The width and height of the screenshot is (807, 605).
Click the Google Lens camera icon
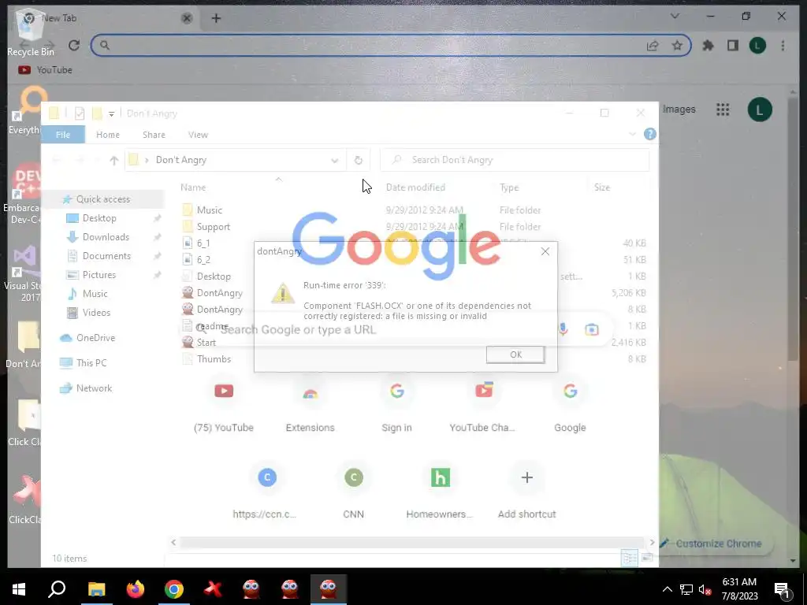591,330
